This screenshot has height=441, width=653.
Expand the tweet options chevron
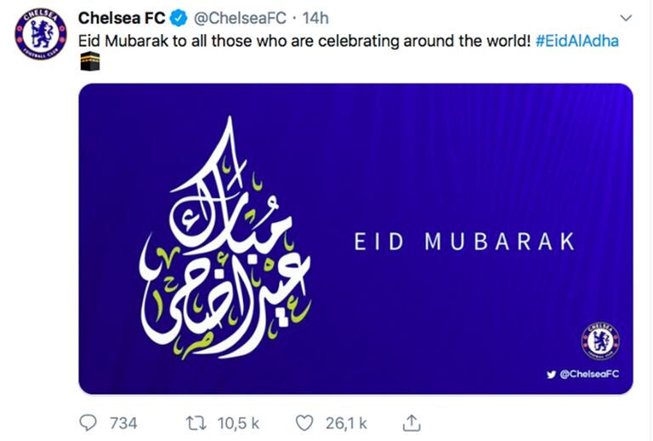coord(626,18)
